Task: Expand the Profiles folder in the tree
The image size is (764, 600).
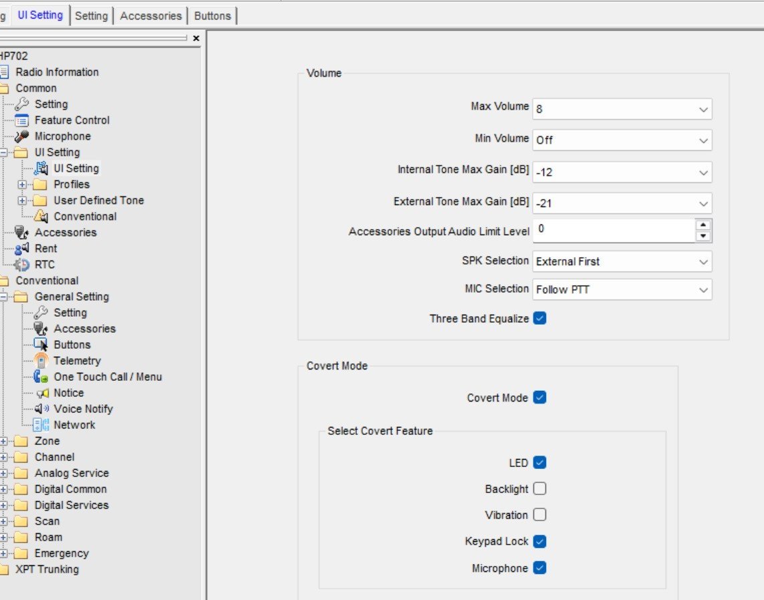Action: coord(23,184)
